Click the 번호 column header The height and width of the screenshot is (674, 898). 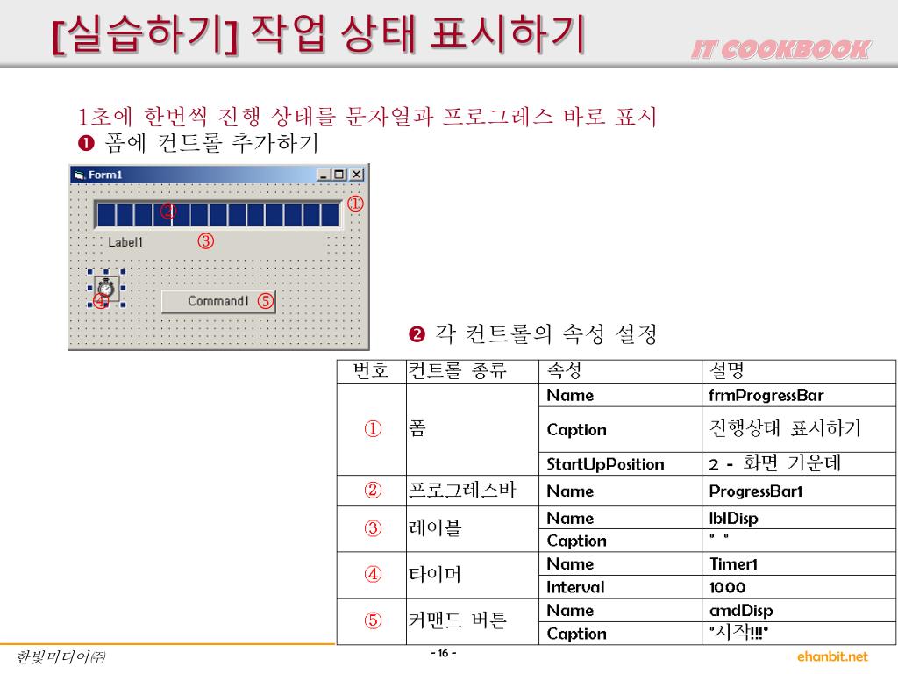(372, 371)
